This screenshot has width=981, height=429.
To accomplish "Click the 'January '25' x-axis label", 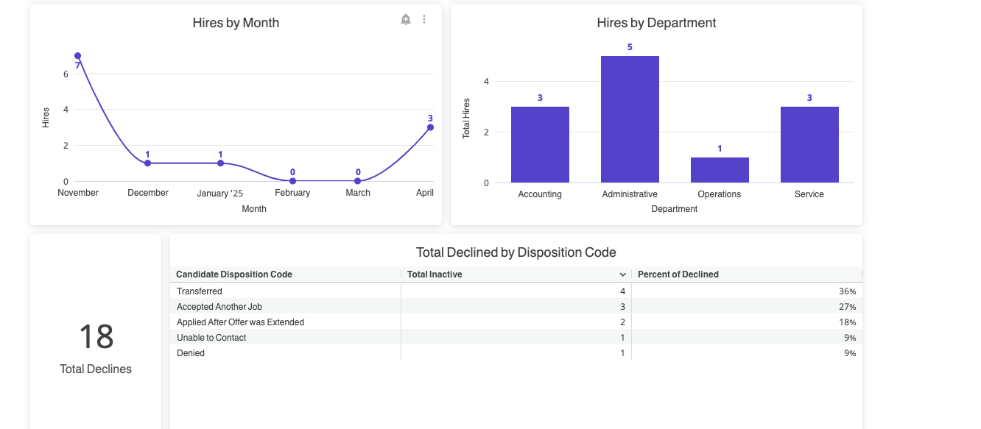I will coord(220,194).
